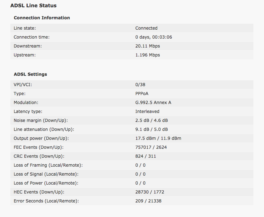Click the HEC Events value 28730 / 1772
Viewport: 264px width, 217px height.
click(150, 192)
